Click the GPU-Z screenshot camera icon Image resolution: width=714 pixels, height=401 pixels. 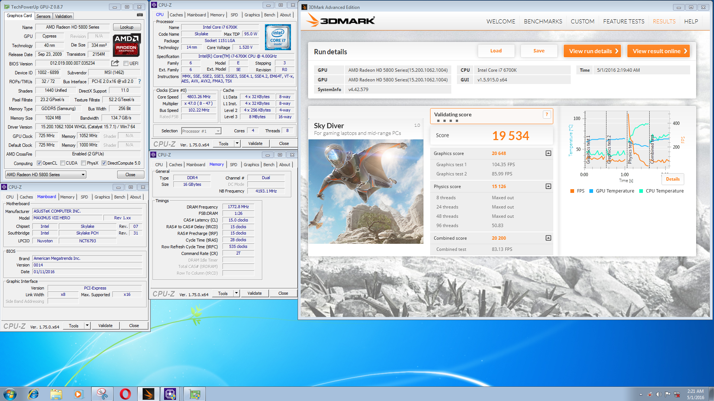click(x=140, y=15)
